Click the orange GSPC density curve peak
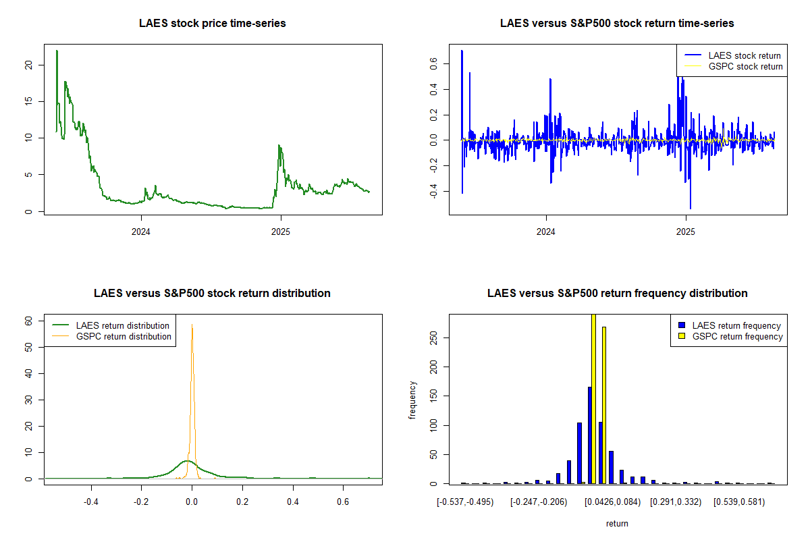Viewport: 810px width, 540px height. coord(192,325)
